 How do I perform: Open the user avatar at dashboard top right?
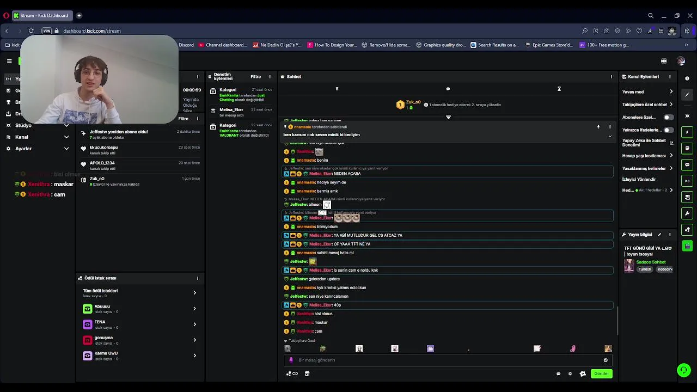tap(681, 61)
